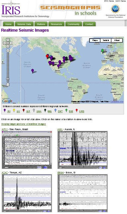This screenshot has height=214, width=127.
Task: Click the red marker on the US west coast
Action: coord(47,56)
